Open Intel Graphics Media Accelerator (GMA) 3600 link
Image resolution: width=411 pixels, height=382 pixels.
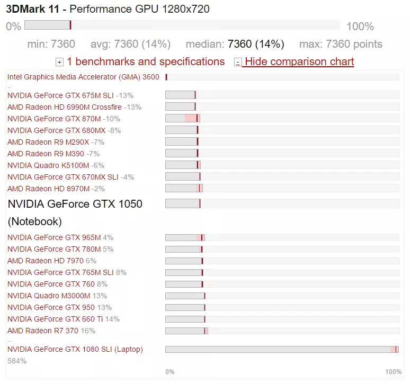point(83,77)
